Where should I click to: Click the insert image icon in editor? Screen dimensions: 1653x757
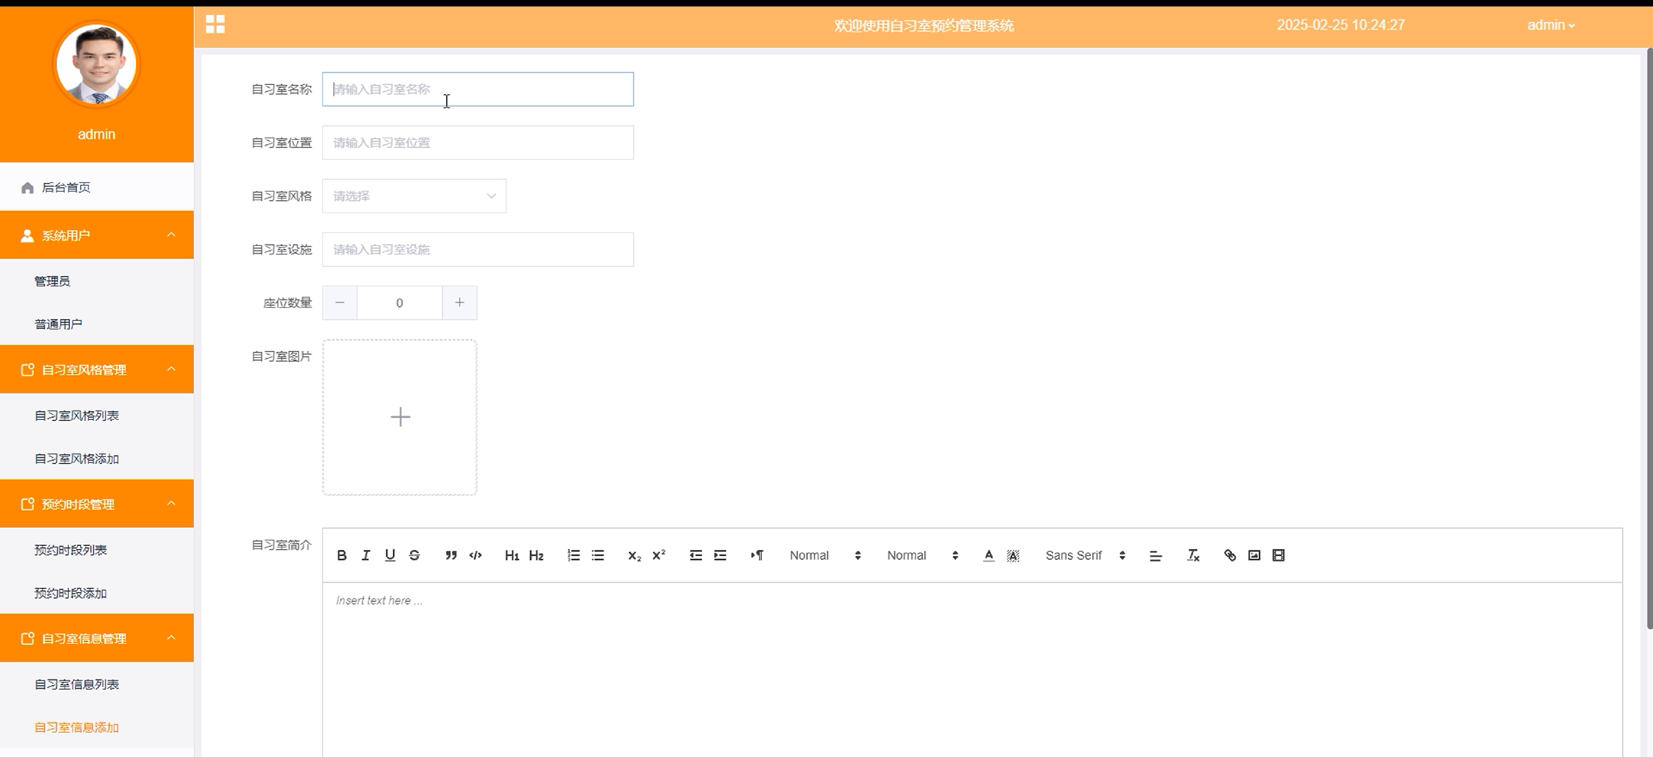(x=1254, y=556)
